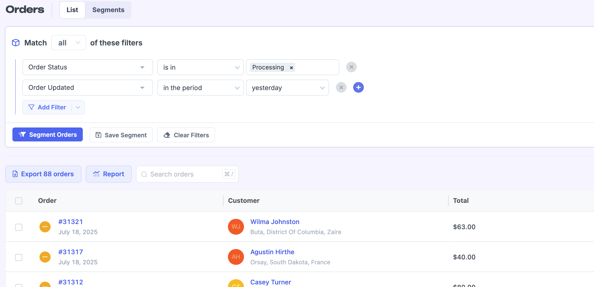This screenshot has height=287, width=594.
Task: Check the box for order #31317
Action: point(19,257)
